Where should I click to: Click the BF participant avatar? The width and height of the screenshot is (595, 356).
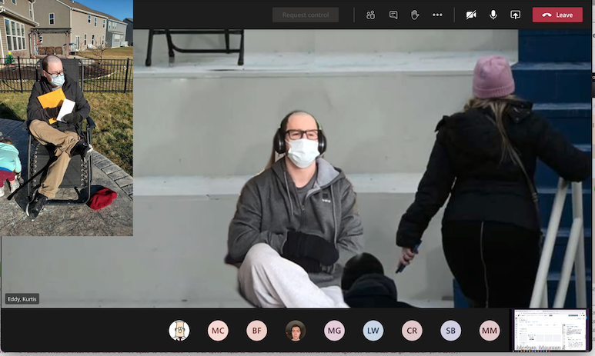(x=257, y=331)
